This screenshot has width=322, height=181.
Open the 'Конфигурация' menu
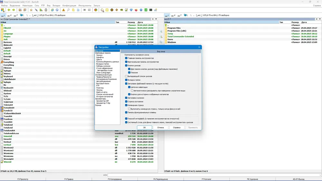click(x=69, y=5)
